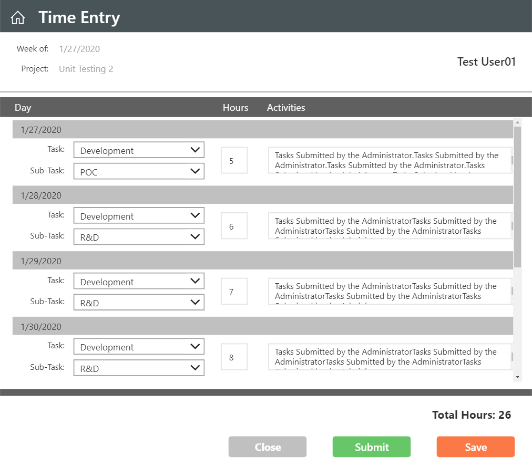Viewport: 532px width, 466px height.
Task: Expand Sub-Task dropdown for 1/28/2020
Action: click(139, 237)
